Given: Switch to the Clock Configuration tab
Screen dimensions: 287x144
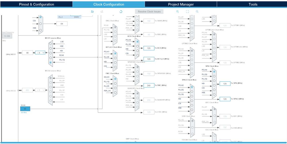Looking at the screenshot, I should 109,4.
